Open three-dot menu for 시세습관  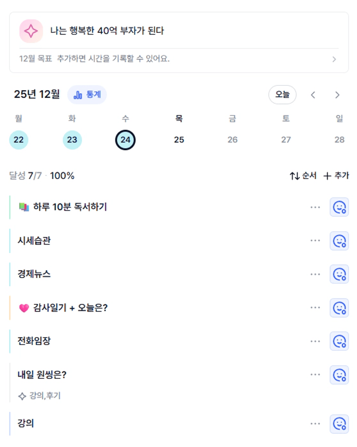pos(316,241)
